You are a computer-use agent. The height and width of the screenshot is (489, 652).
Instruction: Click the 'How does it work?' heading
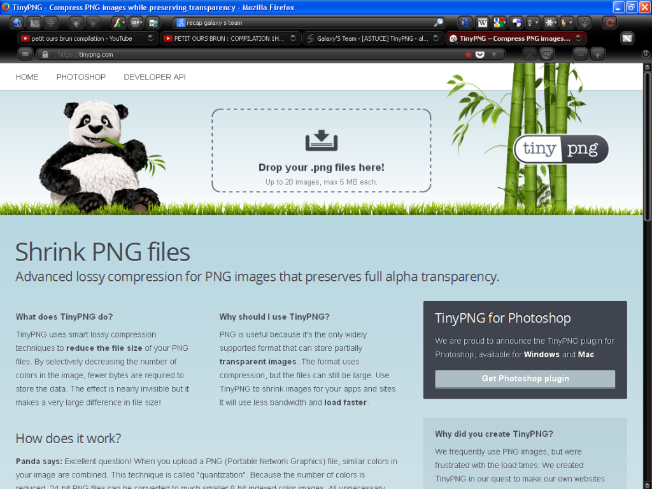point(68,438)
